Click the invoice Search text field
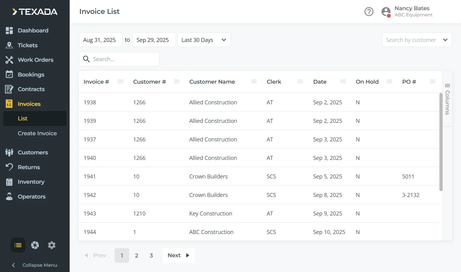Image resolution: width=461 pixels, height=272 pixels. tap(124, 59)
